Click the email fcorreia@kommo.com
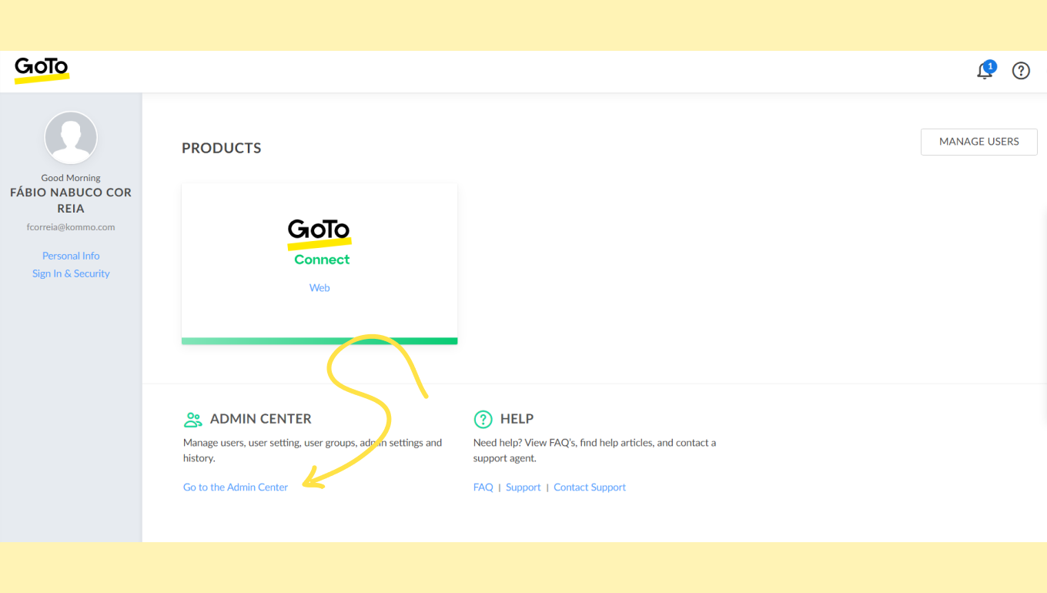1047x593 pixels. pos(71,227)
